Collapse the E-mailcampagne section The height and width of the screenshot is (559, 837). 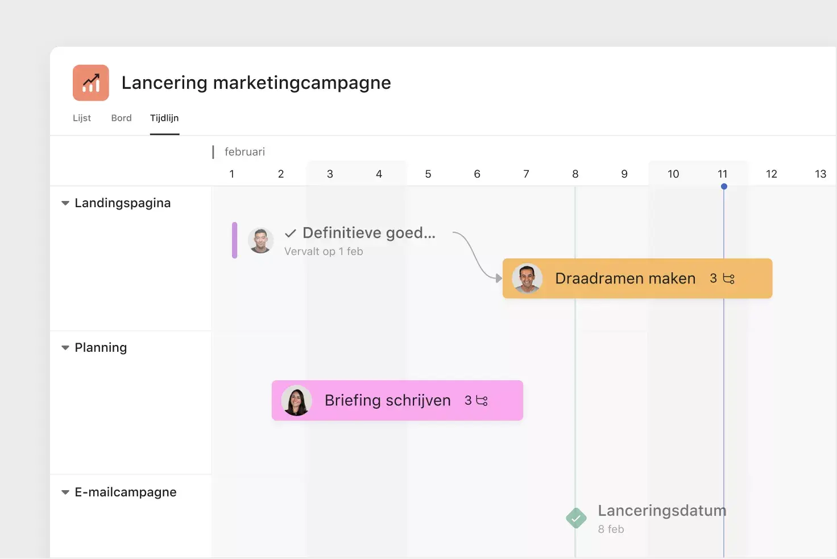tap(65, 492)
